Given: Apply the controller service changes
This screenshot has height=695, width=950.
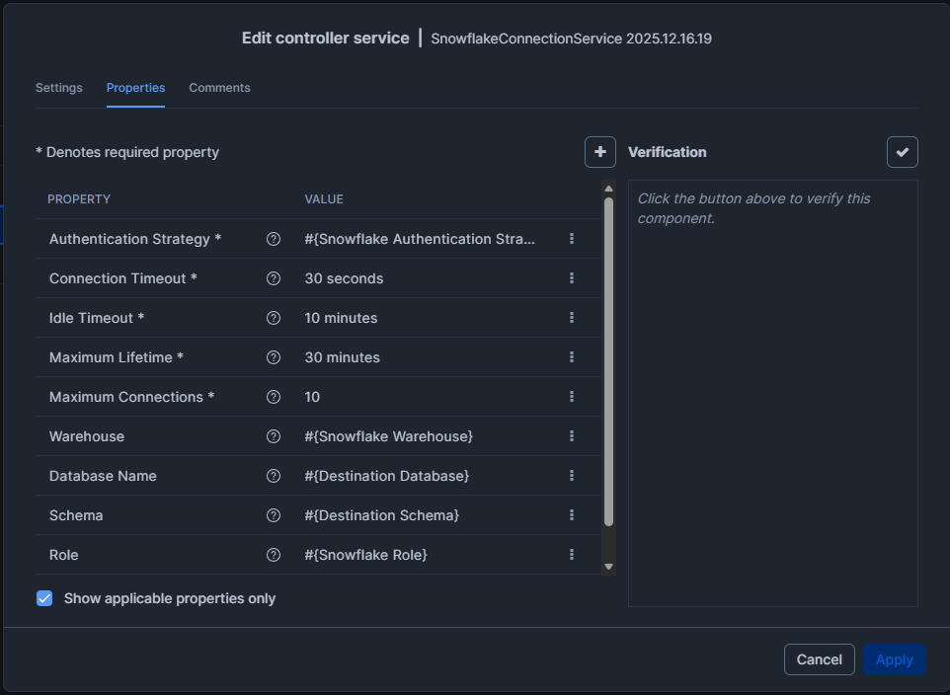Looking at the screenshot, I should [895, 659].
